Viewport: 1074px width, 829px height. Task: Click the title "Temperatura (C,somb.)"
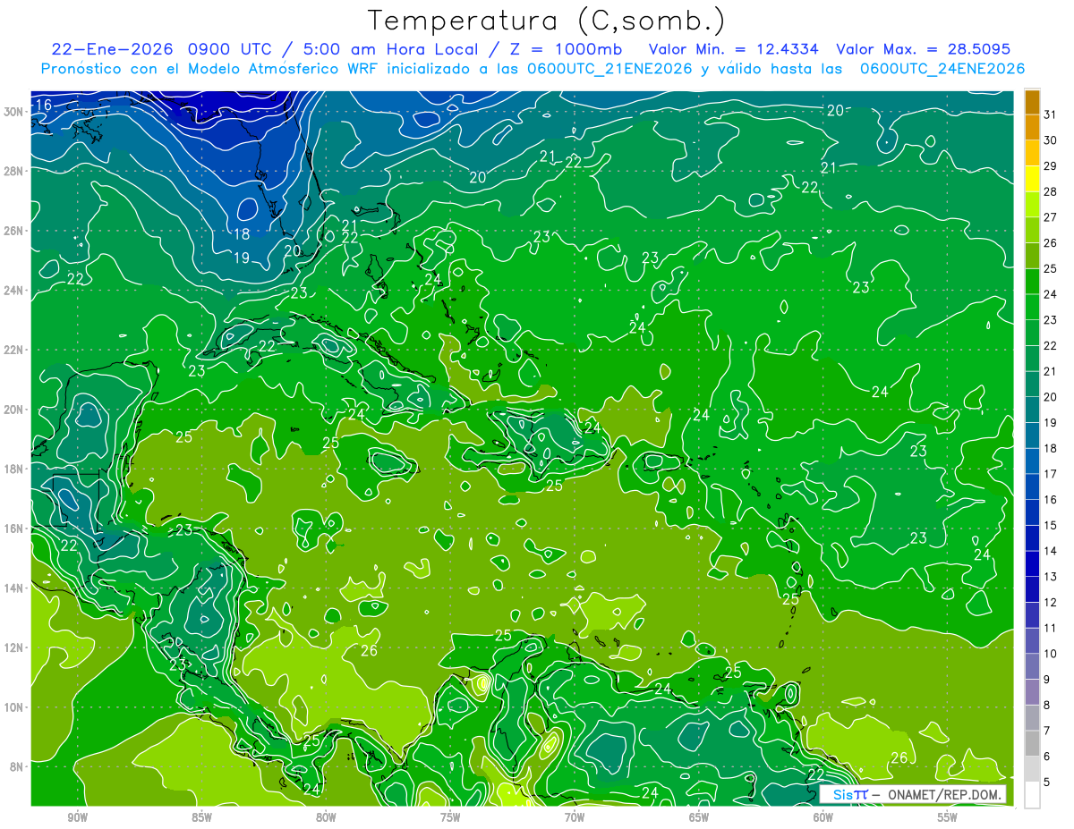(x=546, y=21)
